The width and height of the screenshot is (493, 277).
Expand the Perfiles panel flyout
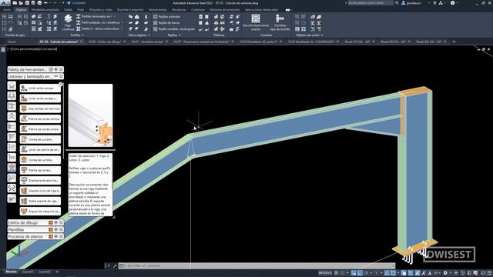coord(77,35)
